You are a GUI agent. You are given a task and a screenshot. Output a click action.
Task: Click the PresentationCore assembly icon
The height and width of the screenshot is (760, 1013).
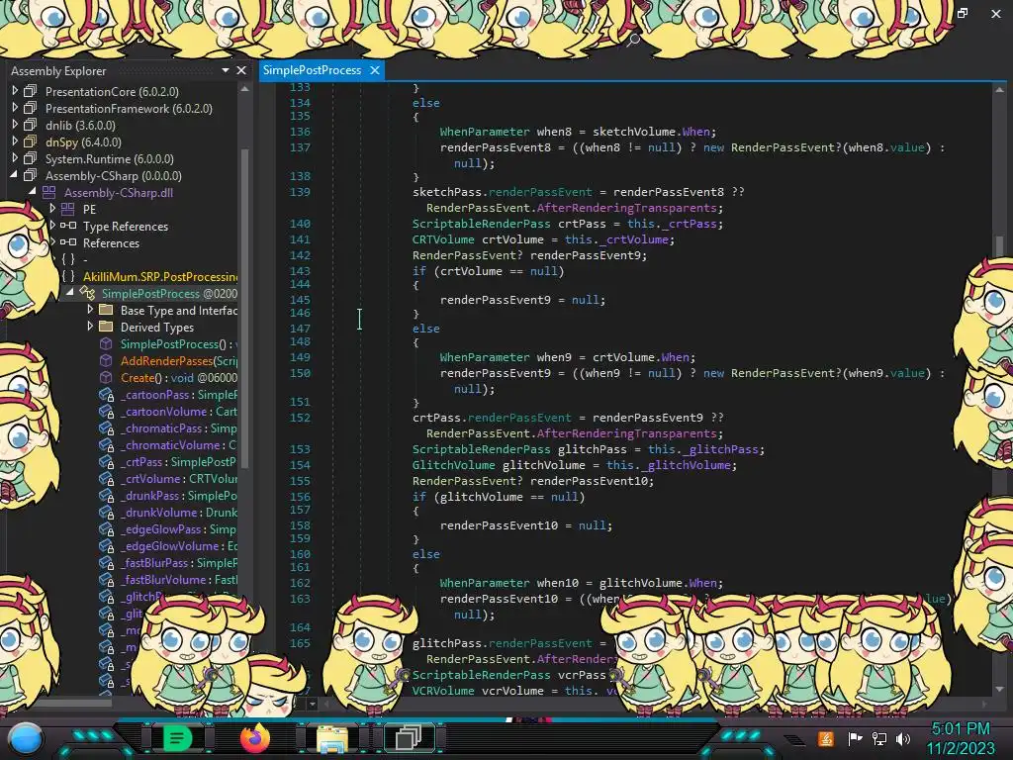pyautogui.click(x=31, y=91)
